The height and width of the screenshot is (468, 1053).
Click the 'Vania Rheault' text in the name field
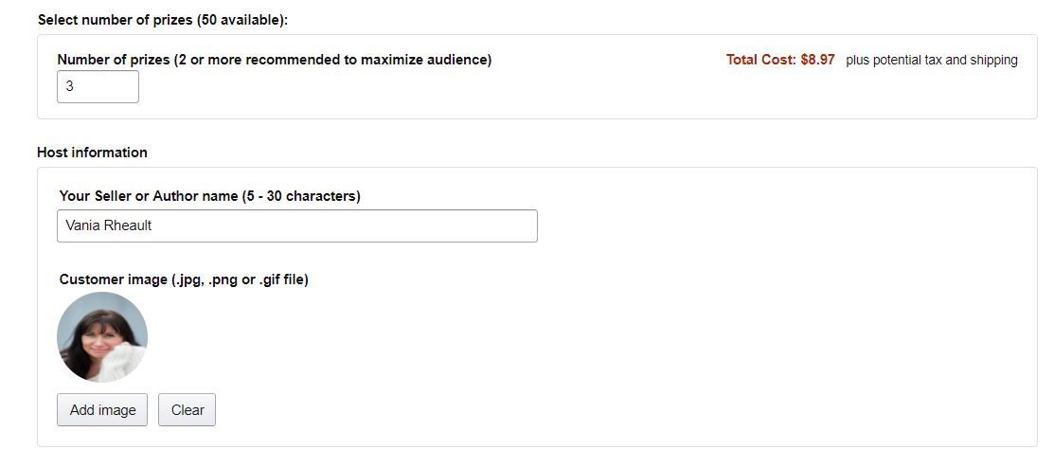(109, 225)
